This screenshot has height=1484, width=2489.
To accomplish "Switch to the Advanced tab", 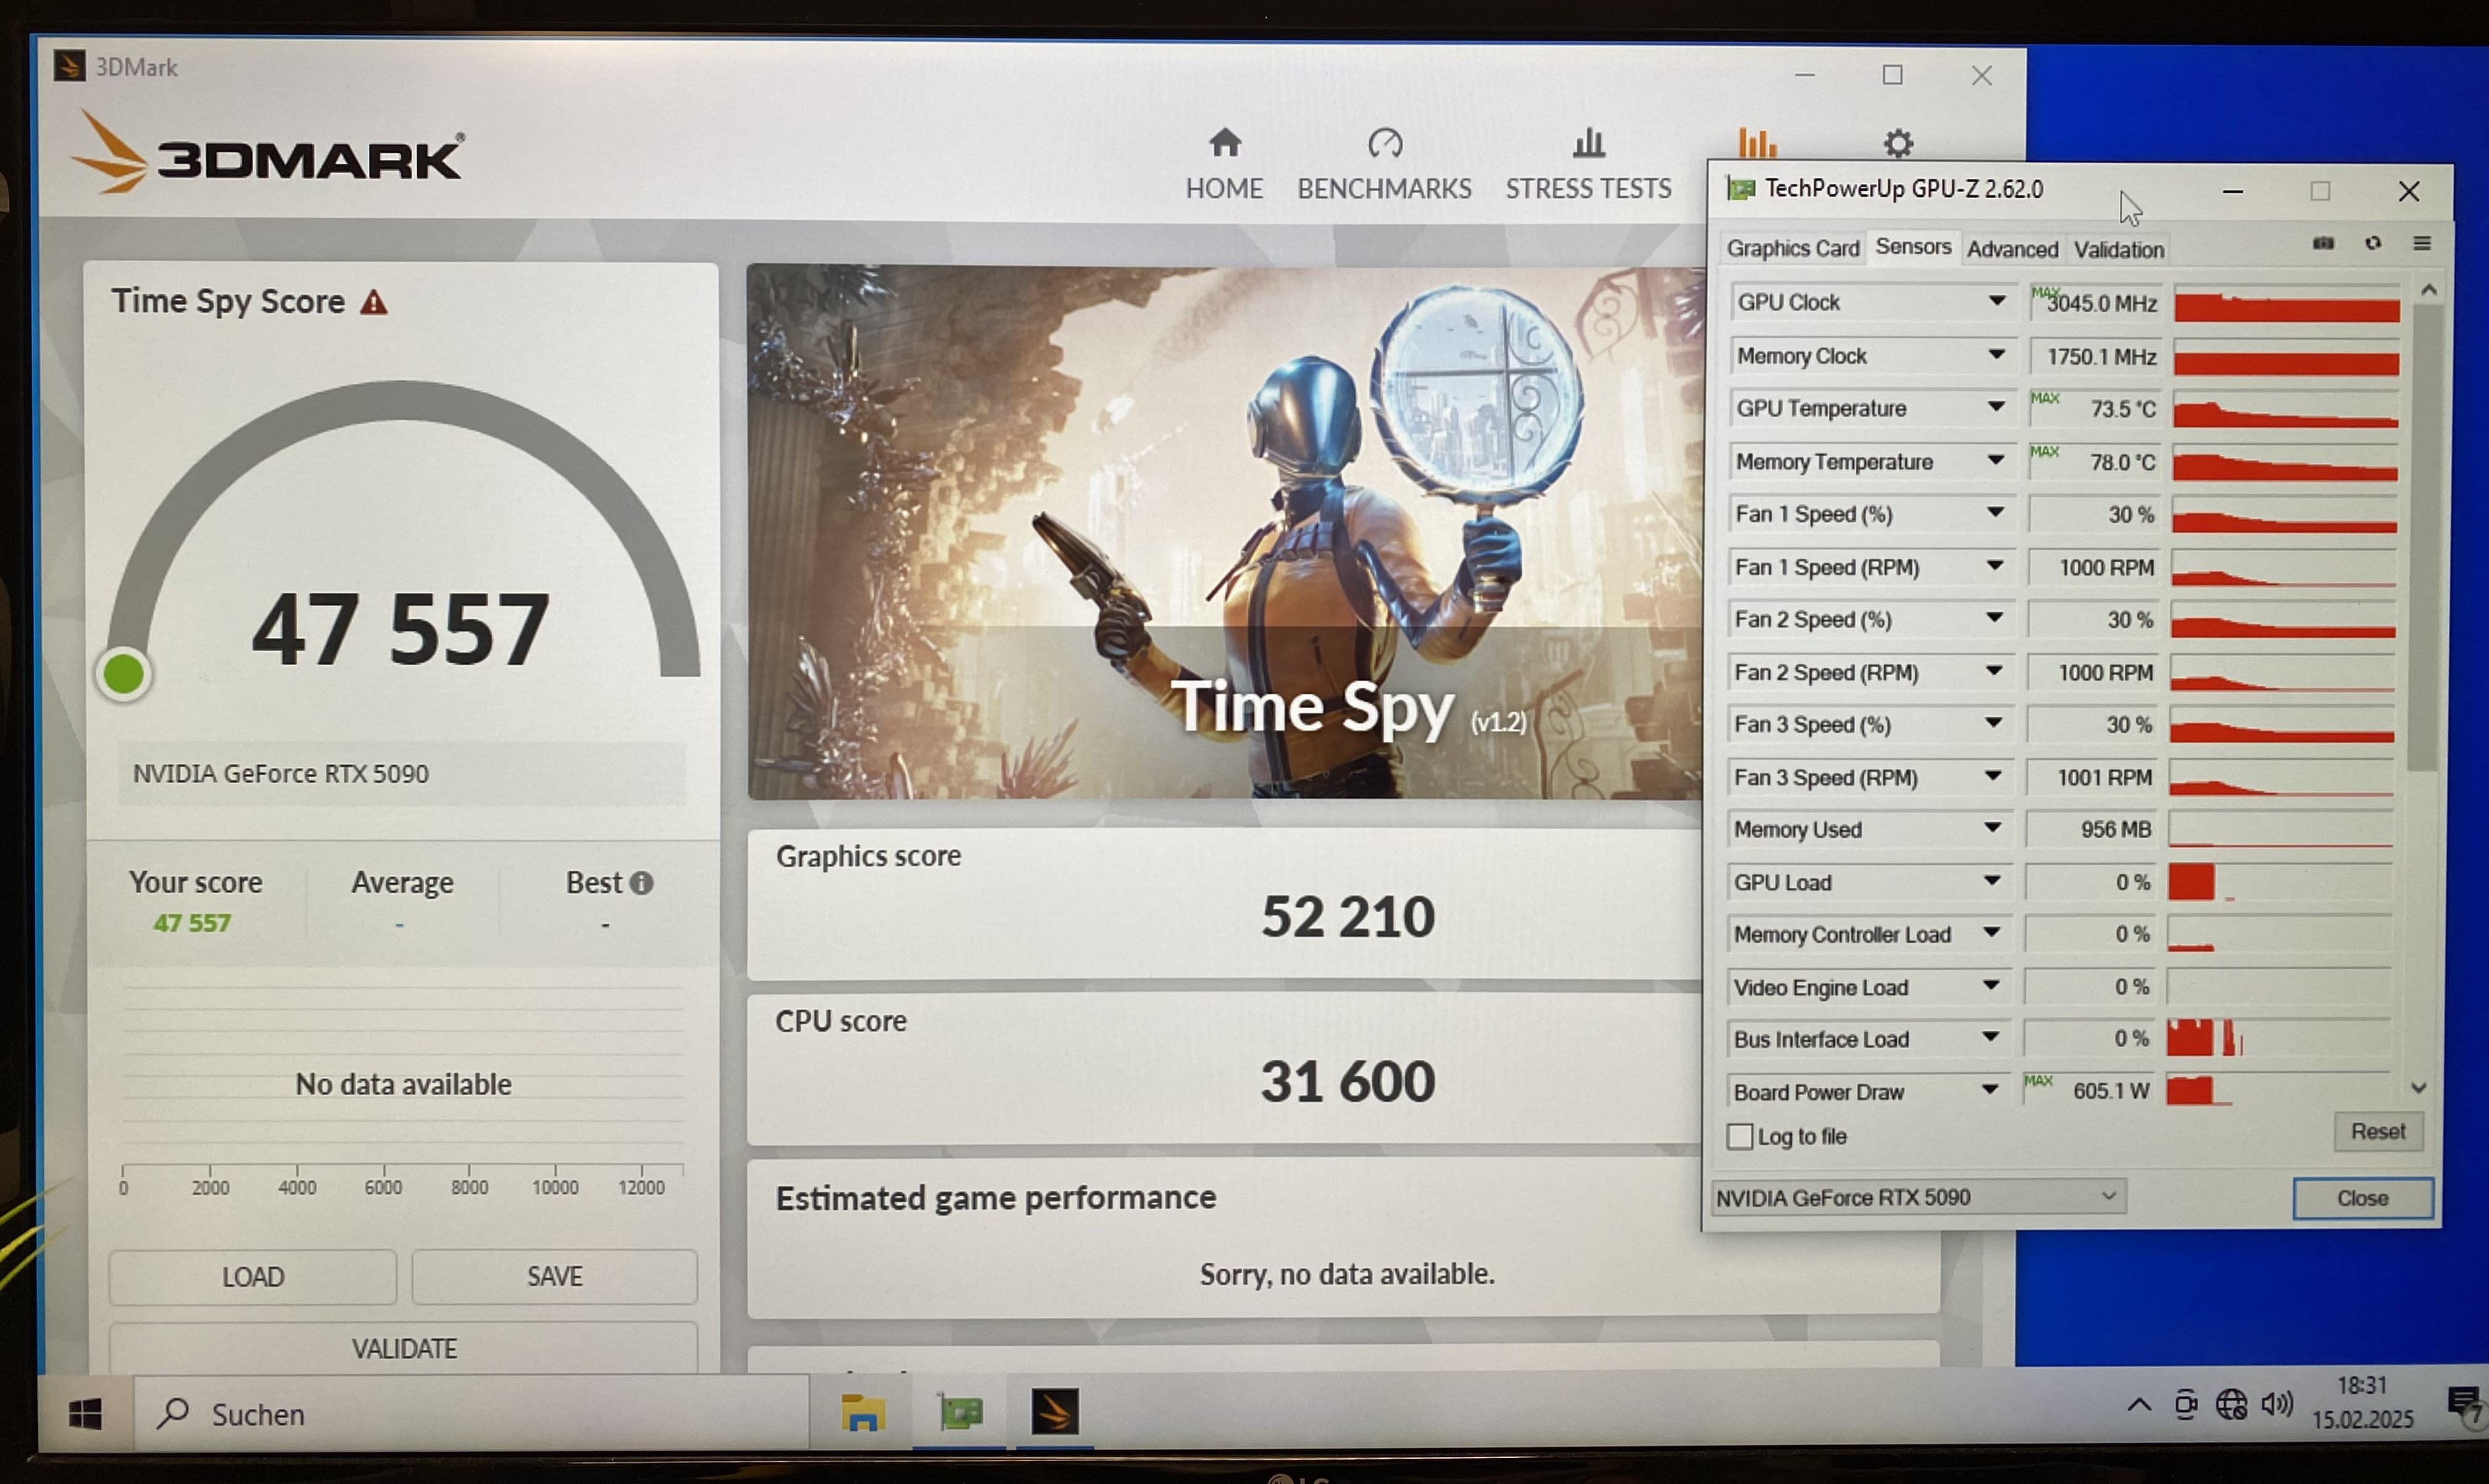I will point(2012,249).
